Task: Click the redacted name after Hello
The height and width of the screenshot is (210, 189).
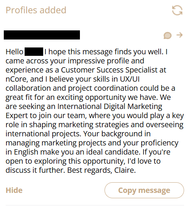Action: click(x=34, y=52)
